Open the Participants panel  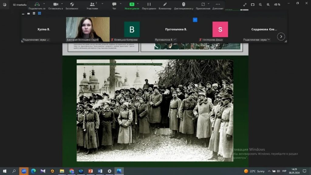tap(92, 4)
